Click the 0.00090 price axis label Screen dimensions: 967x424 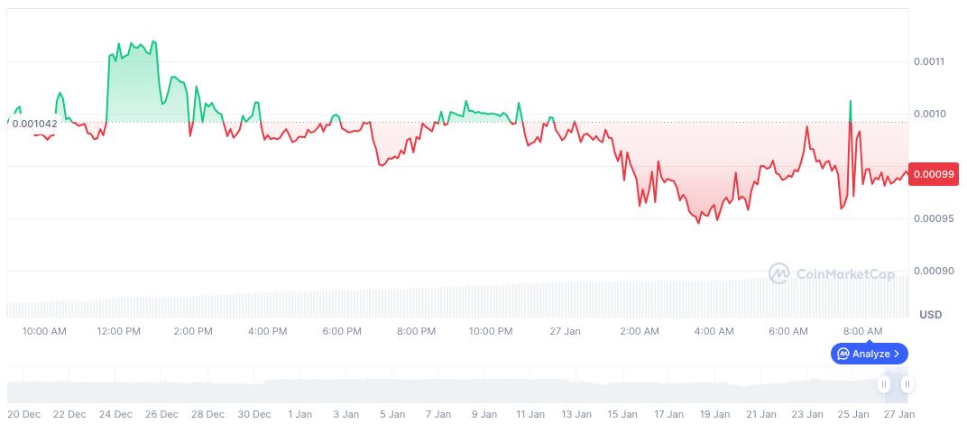[x=933, y=271]
